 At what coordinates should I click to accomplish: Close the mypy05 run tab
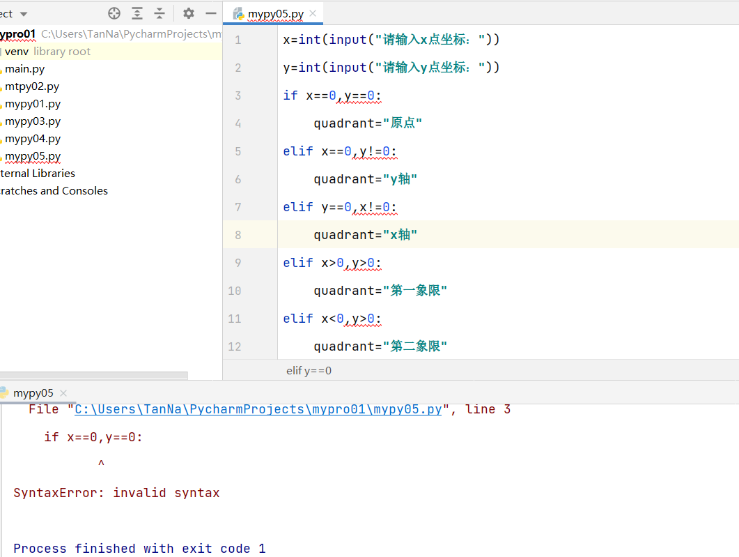[x=63, y=393]
